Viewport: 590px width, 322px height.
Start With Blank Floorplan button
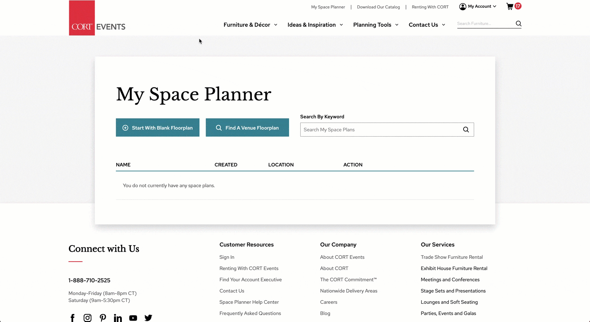click(x=158, y=127)
